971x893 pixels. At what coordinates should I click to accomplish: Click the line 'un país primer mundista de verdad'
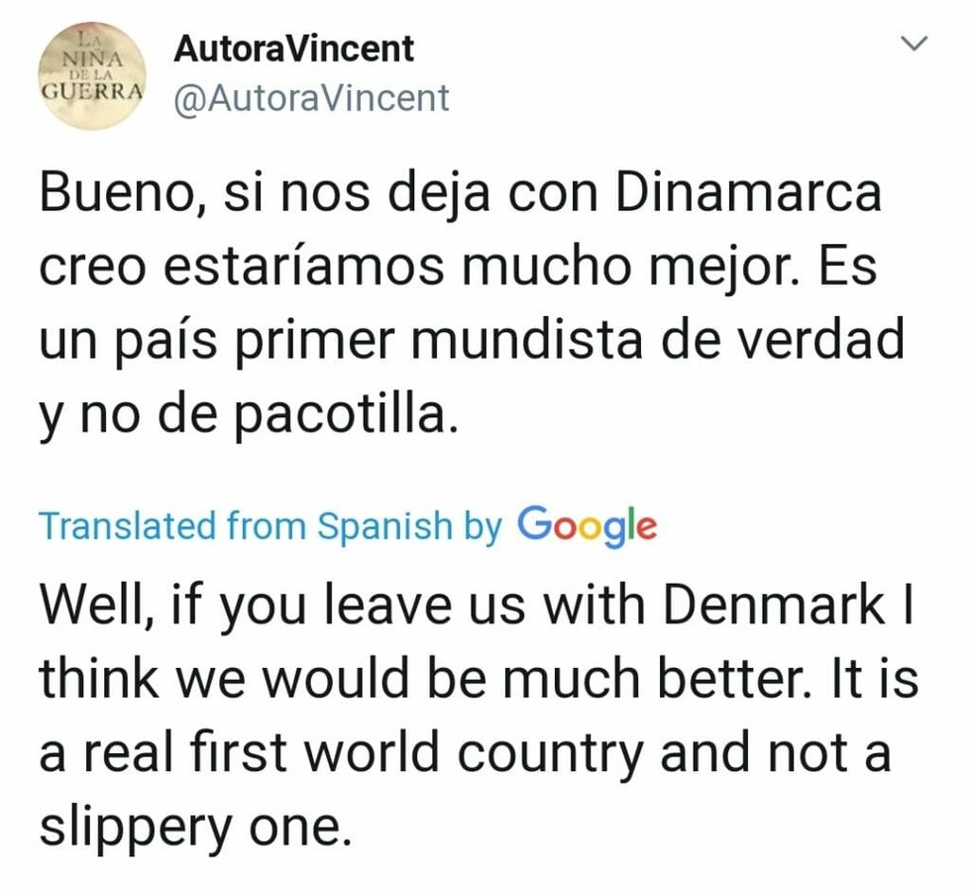coord(472,342)
